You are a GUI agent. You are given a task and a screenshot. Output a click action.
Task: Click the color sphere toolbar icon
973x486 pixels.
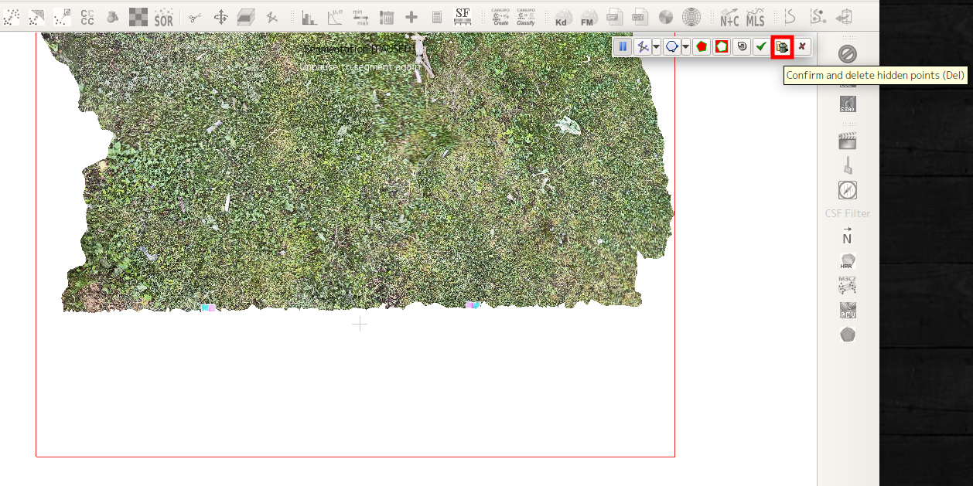666,16
